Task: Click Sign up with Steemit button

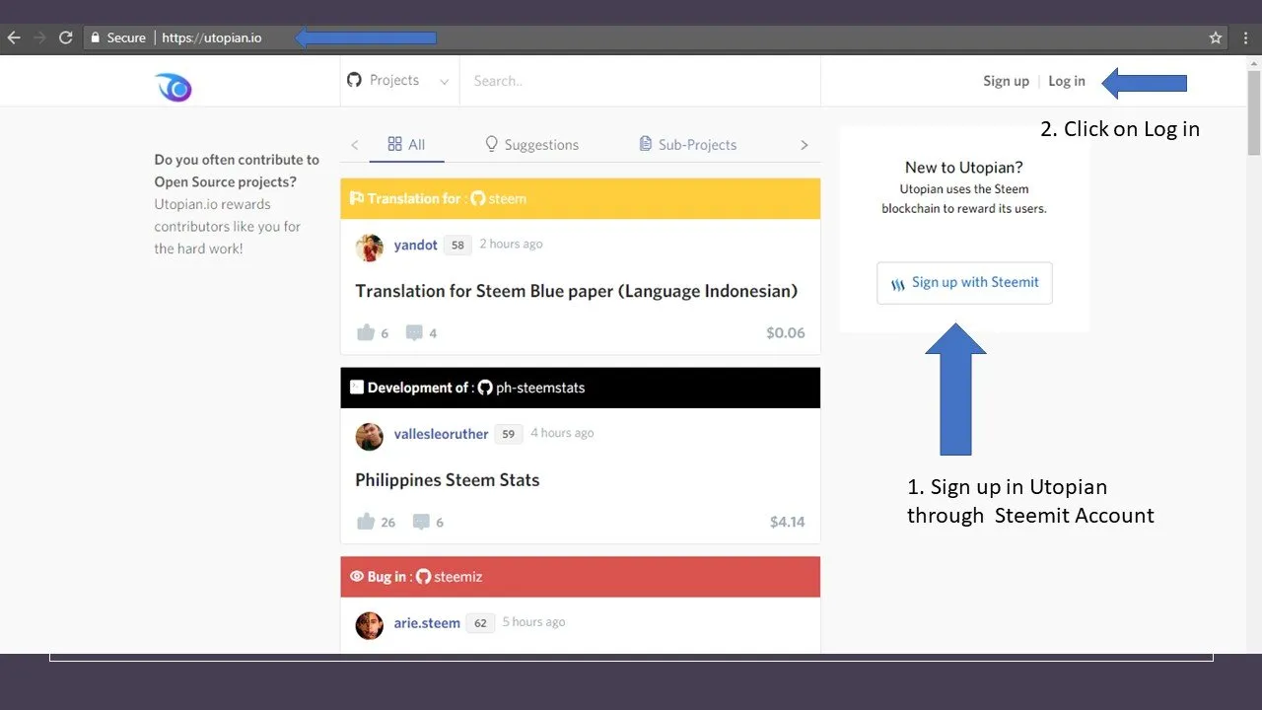Action: point(964,283)
